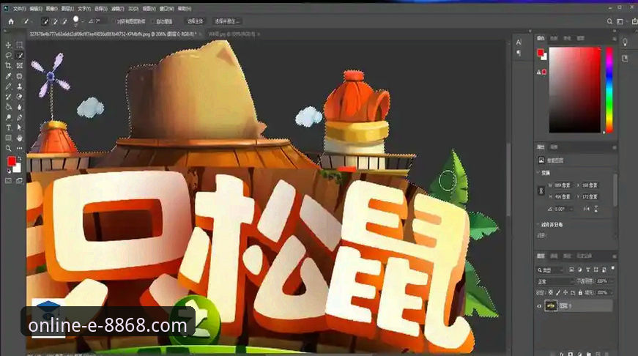Open the Edit Toolbar three-dots button

point(19,149)
